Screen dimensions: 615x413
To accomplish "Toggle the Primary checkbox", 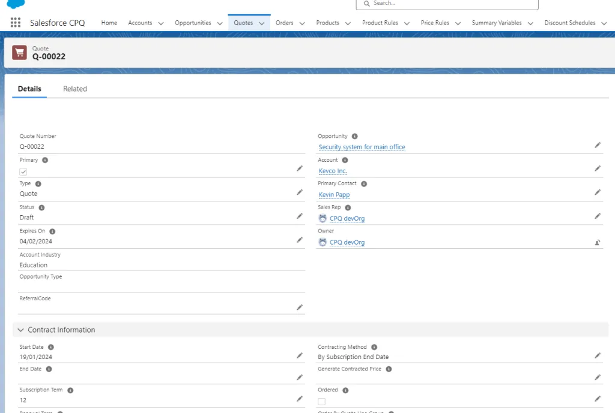I will [x=23, y=172].
